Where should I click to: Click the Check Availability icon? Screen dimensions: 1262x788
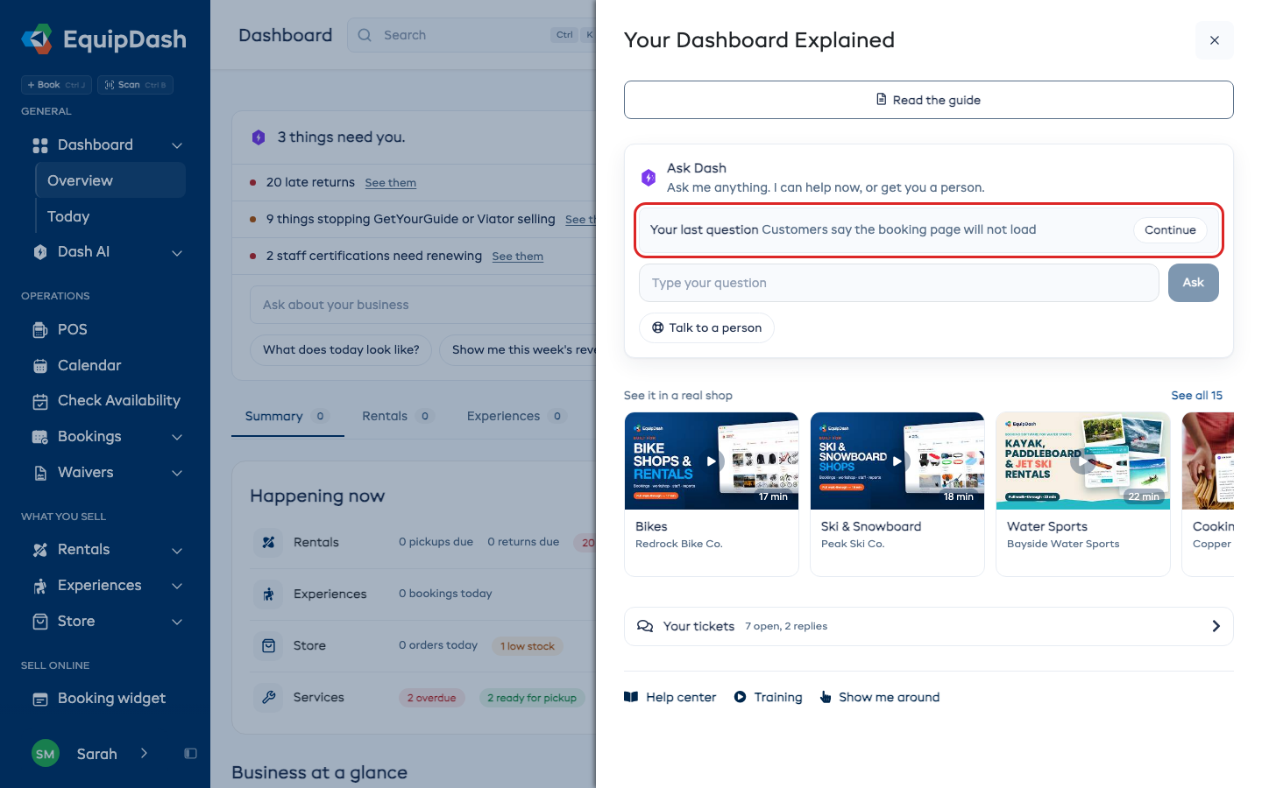coord(40,401)
